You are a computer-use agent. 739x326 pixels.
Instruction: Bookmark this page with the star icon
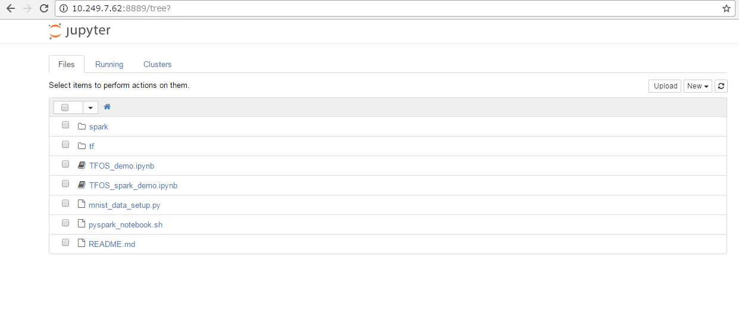[x=726, y=8]
